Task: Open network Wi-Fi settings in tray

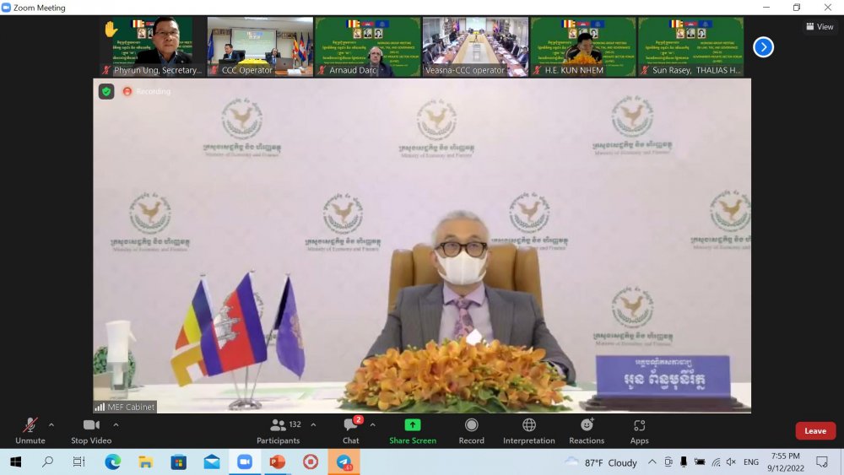Action: 716,462
